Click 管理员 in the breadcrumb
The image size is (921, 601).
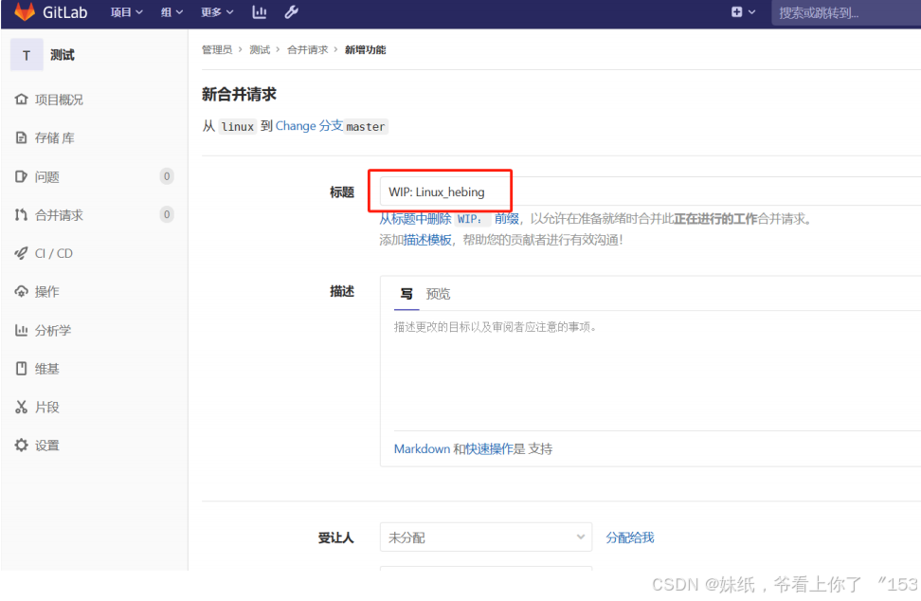tap(217, 50)
